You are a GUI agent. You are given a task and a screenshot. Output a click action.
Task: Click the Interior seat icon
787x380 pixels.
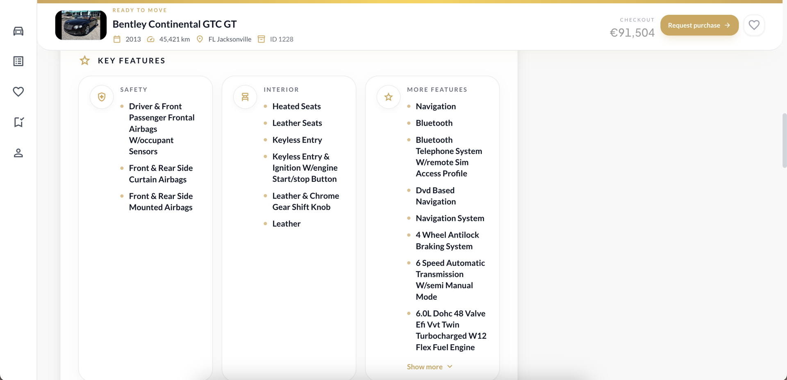click(x=245, y=97)
